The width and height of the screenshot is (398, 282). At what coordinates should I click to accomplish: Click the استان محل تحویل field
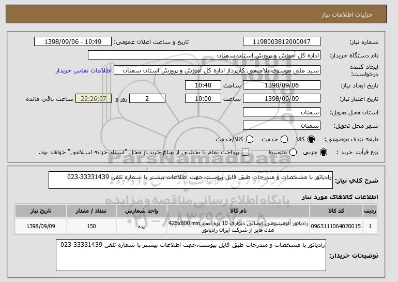282,112
